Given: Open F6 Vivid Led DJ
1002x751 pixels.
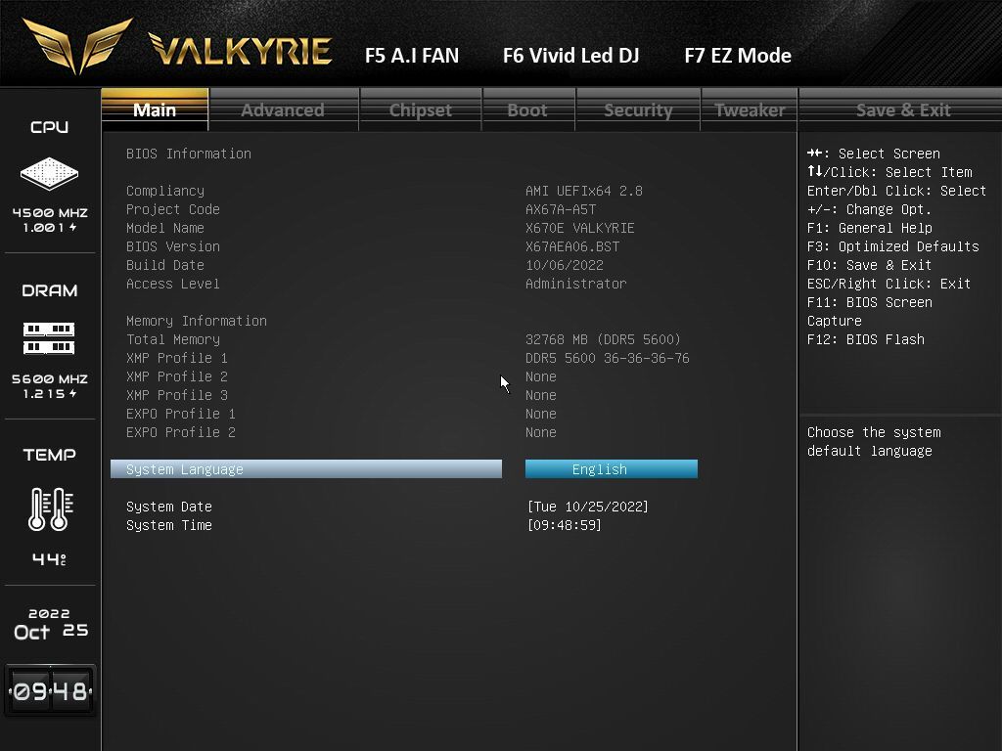Looking at the screenshot, I should click(x=570, y=56).
